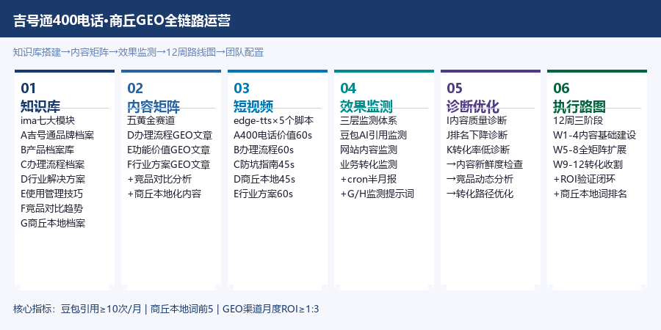
Task: Select W9-12转化收割
Action: coord(588,164)
